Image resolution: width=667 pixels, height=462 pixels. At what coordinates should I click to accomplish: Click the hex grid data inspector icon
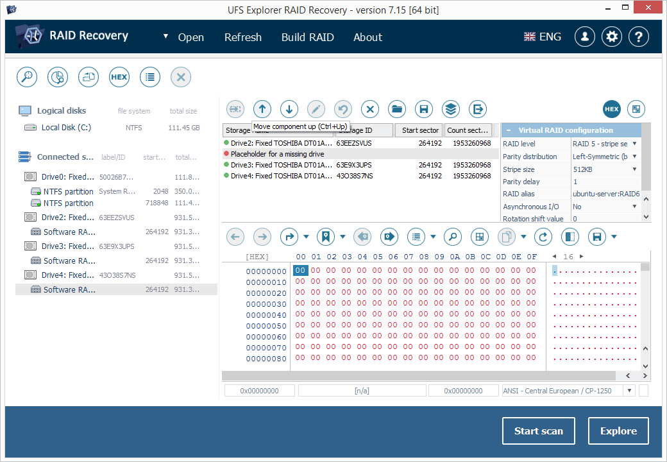(480, 237)
